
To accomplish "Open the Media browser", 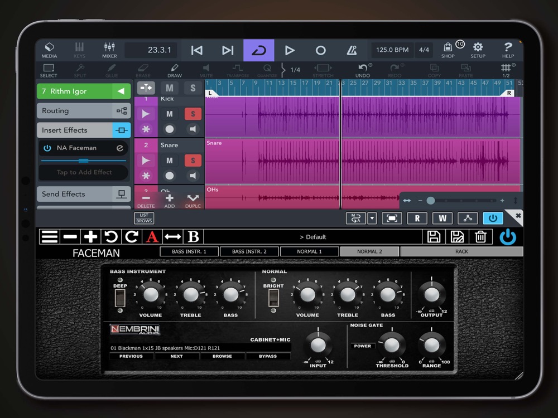I will (49, 50).
